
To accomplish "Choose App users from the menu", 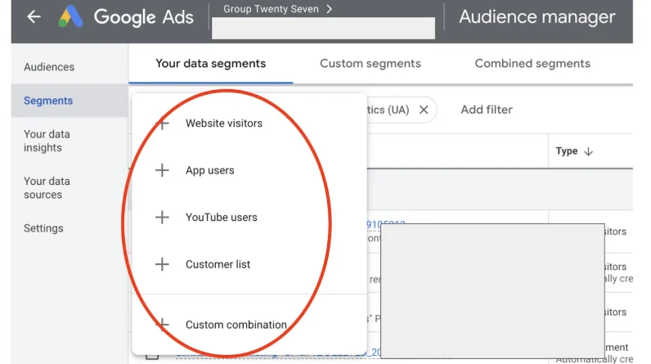I will [x=249, y=170].
